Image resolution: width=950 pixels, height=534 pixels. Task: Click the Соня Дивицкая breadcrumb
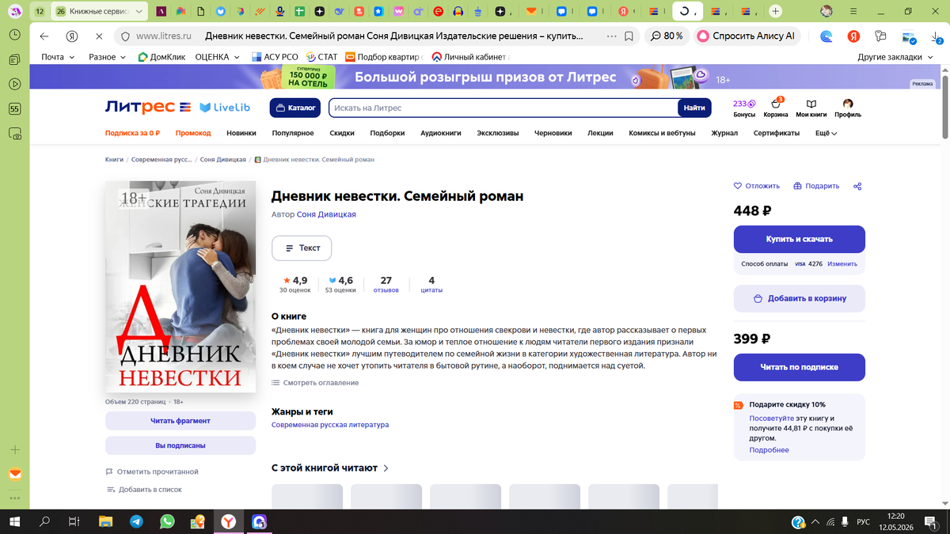tap(223, 160)
